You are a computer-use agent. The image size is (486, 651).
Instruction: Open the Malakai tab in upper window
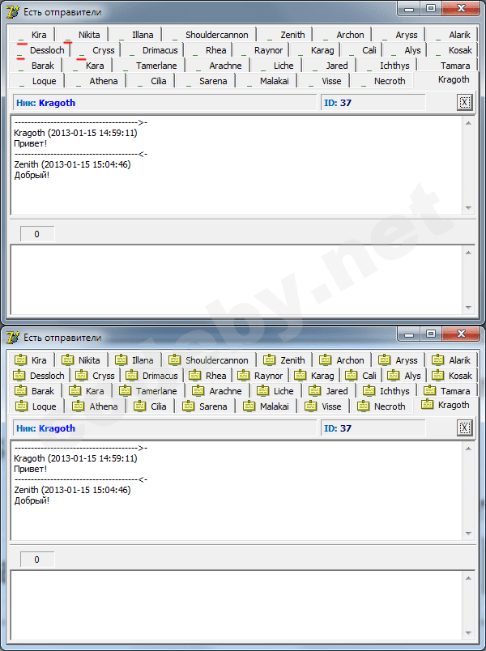pyautogui.click(x=266, y=81)
